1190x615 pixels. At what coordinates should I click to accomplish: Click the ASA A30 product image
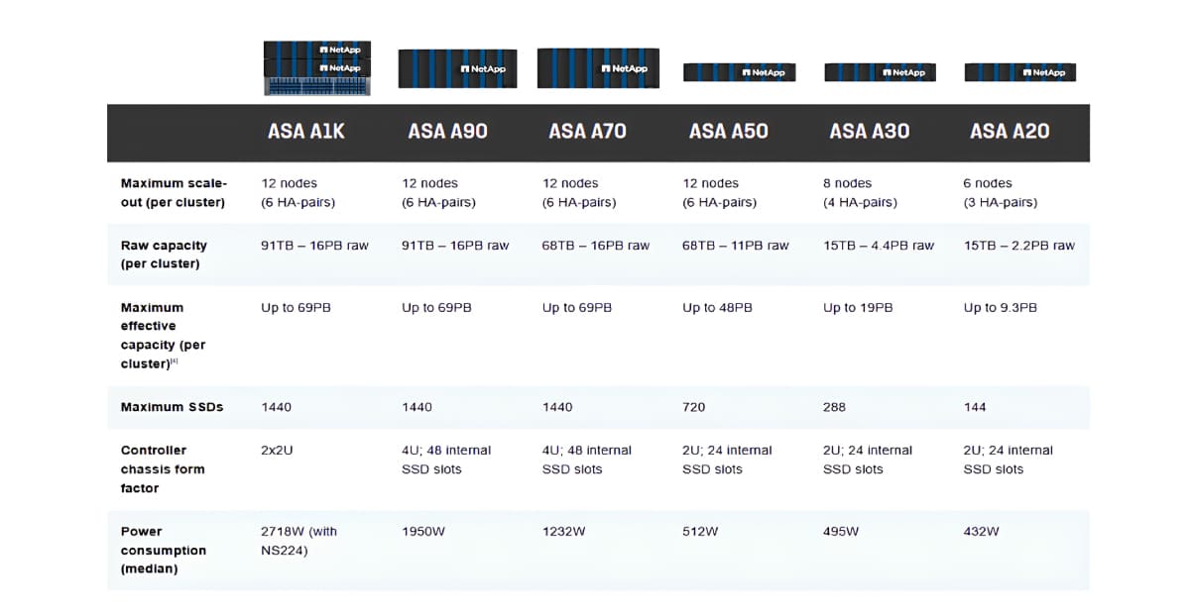[x=880, y=71]
